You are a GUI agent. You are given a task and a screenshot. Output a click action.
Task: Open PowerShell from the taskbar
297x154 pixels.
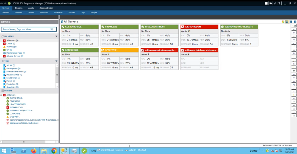[x=24, y=151]
